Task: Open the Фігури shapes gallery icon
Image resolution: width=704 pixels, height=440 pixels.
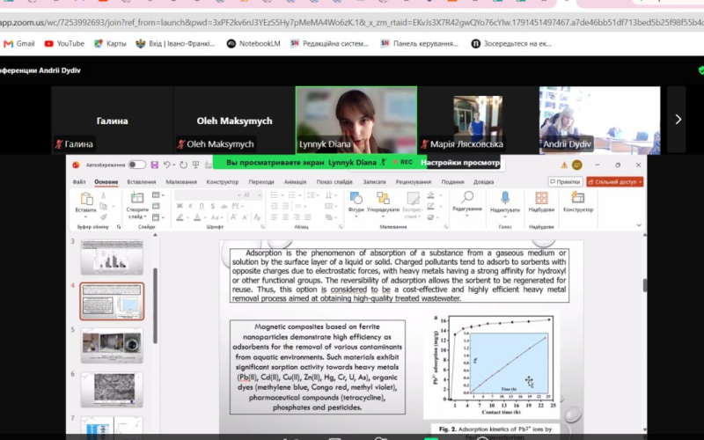Action: (x=356, y=198)
